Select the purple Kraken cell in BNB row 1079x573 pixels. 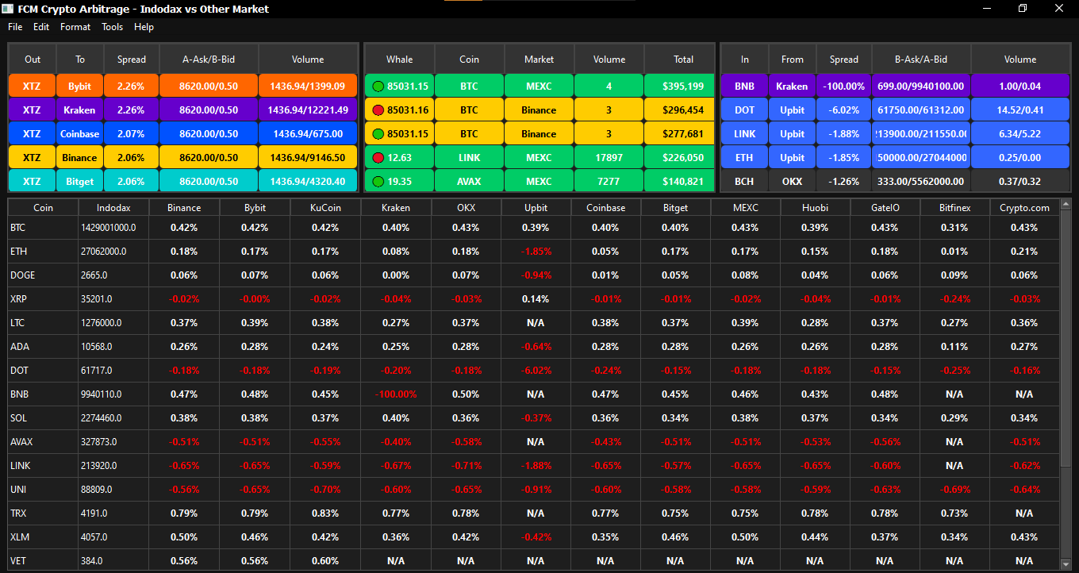point(792,87)
